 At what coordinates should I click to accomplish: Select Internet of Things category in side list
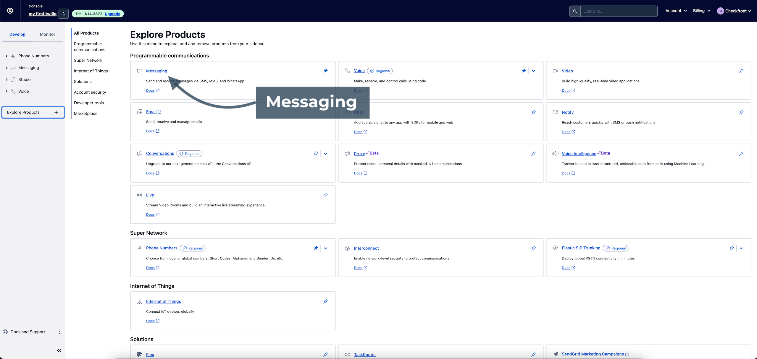91,71
